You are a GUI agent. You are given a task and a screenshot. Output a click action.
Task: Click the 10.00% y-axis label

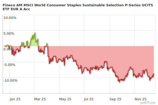[x=10, y=18]
